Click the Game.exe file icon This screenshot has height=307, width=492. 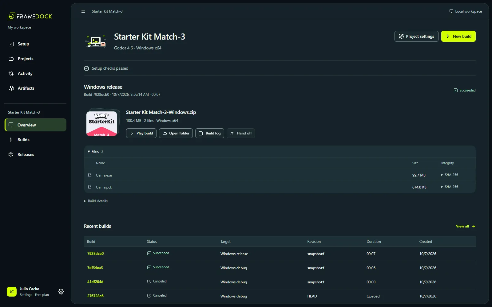pos(90,175)
